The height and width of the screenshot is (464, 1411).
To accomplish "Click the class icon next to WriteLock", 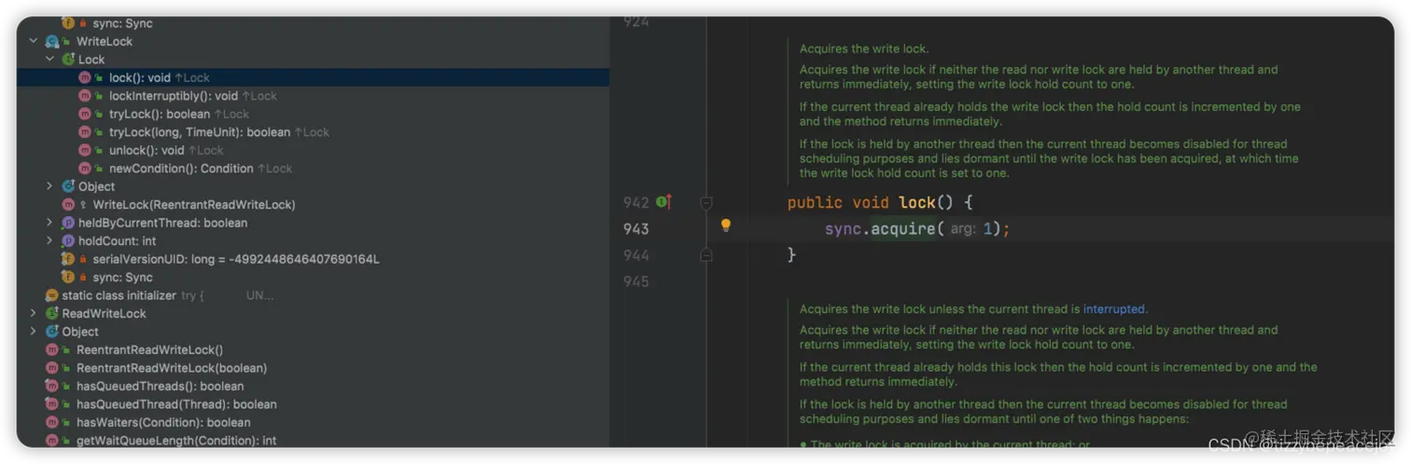I will click(52, 42).
